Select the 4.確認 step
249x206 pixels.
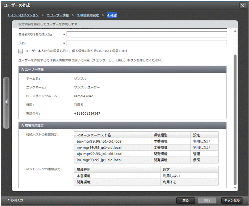tap(112, 15)
